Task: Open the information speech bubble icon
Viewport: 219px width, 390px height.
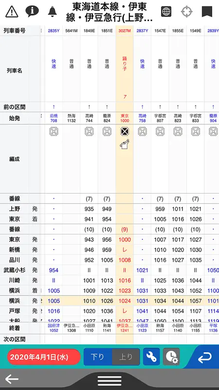Action: pyautogui.click(x=32, y=11)
